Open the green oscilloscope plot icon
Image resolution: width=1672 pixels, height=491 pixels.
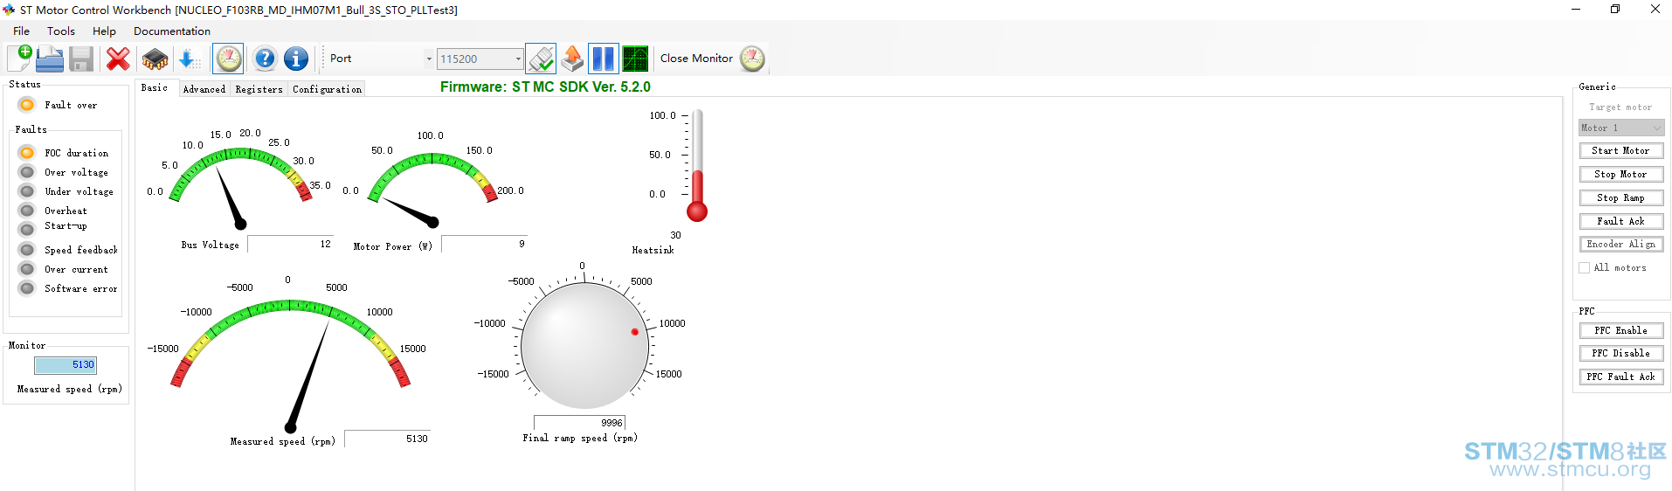coord(635,59)
